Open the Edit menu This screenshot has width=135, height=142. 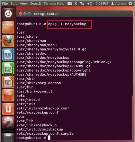[x=14, y=3]
